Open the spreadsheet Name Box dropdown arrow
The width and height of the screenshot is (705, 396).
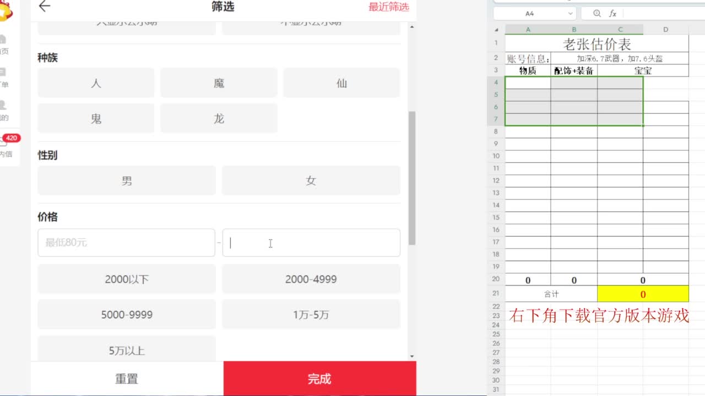coord(570,13)
